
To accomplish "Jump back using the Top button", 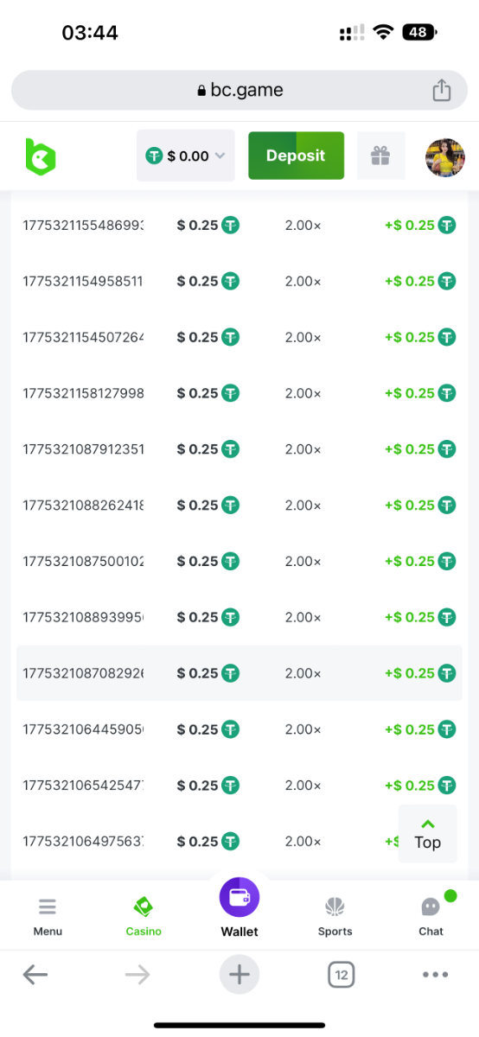I will click(427, 834).
